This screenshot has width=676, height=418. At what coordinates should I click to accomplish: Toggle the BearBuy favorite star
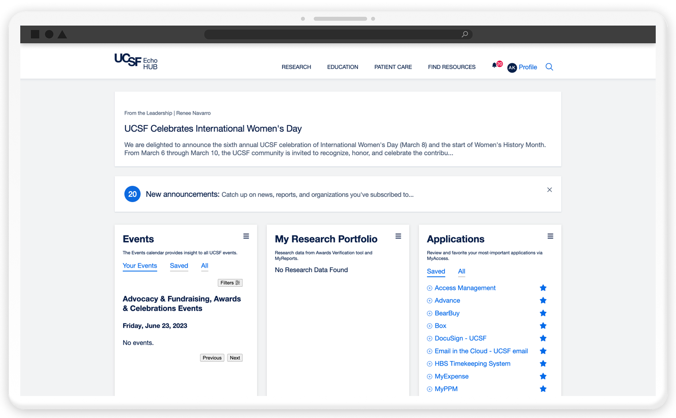pyautogui.click(x=543, y=313)
